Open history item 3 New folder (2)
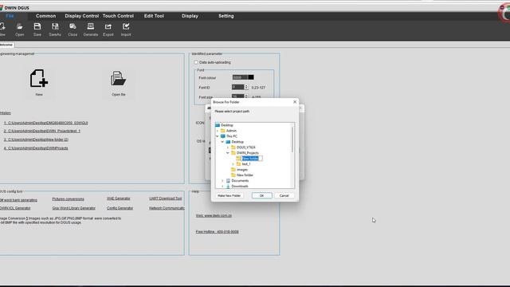 pos(36,140)
